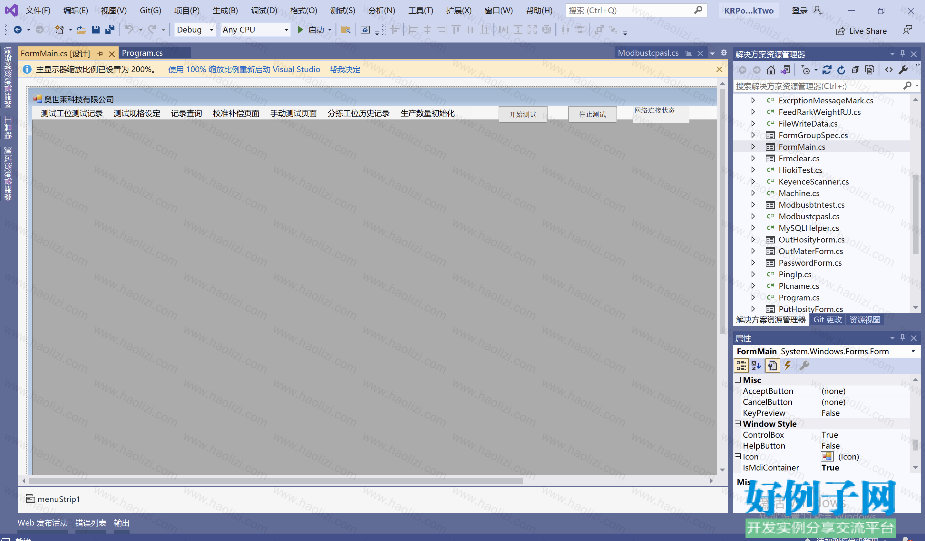Open the tab settings gear icon
The width and height of the screenshot is (925, 541).
point(724,53)
